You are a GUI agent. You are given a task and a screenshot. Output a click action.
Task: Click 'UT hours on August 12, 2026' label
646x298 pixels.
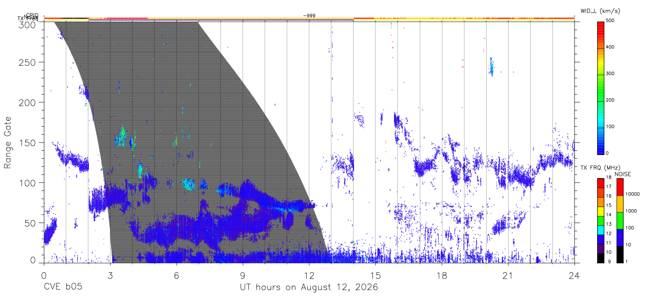pos(309,287)
